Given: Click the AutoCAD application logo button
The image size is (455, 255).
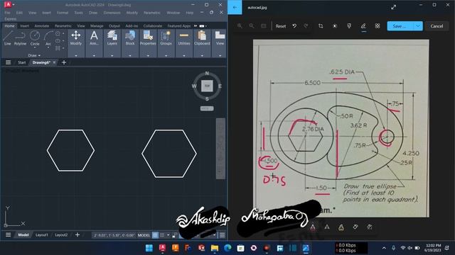Looking at the screenshot, I should pyautogui.click(x=8, y=5).
